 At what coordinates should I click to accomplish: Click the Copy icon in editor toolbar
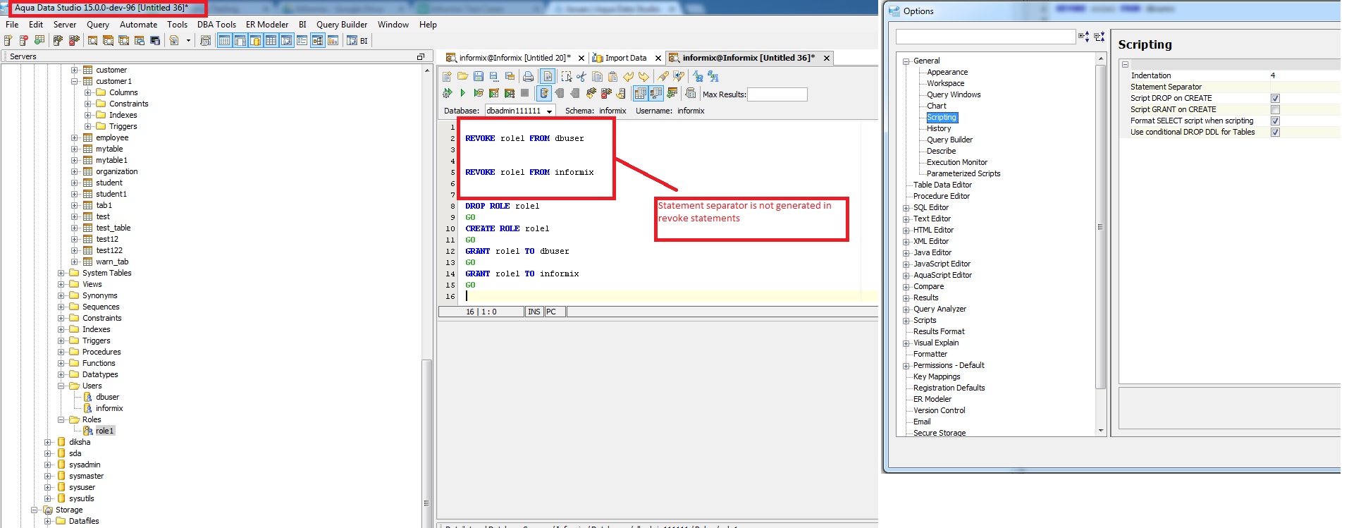coord(597,76)
